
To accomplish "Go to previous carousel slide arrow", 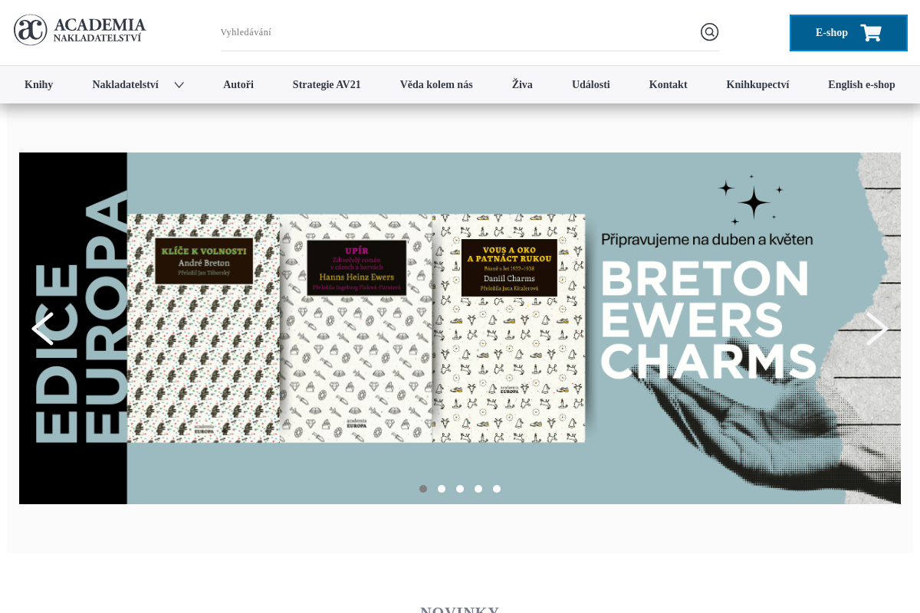I will pos(42,329).
